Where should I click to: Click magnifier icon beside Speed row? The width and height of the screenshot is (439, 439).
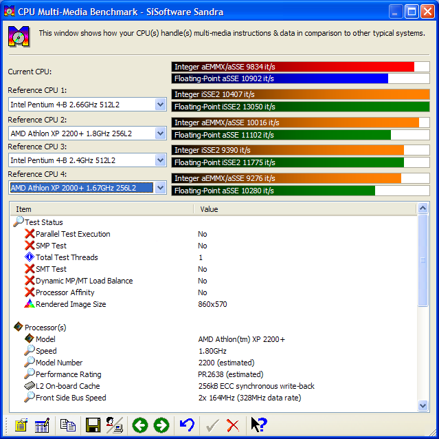[x=29, y=350]
